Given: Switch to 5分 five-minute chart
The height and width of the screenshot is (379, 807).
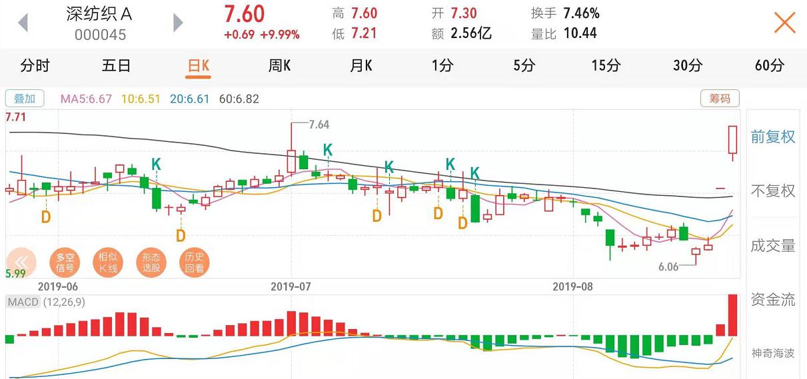Looking at the screenshot, I should coord(524,65).
